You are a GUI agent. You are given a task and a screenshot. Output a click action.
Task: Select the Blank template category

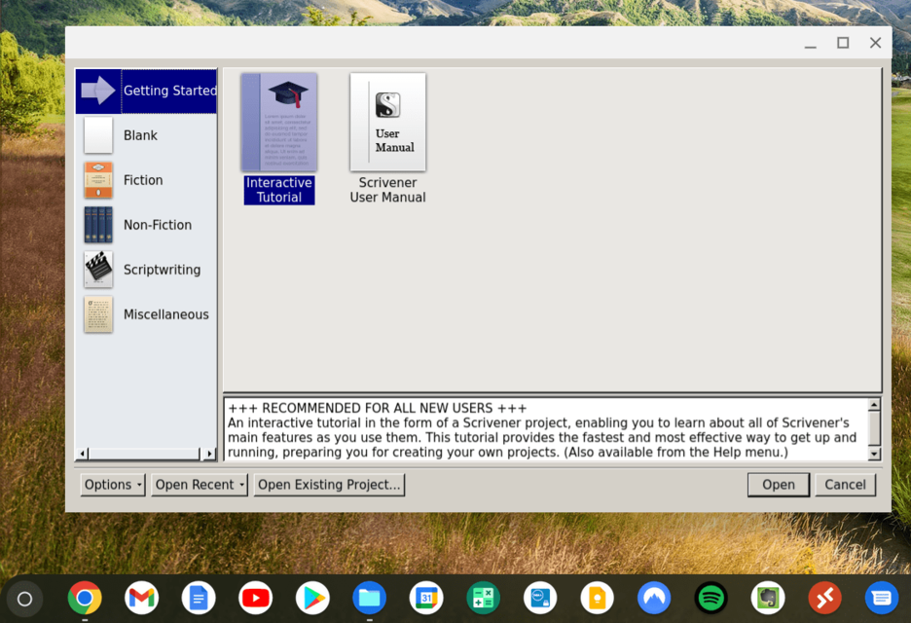tap(146, 135)
